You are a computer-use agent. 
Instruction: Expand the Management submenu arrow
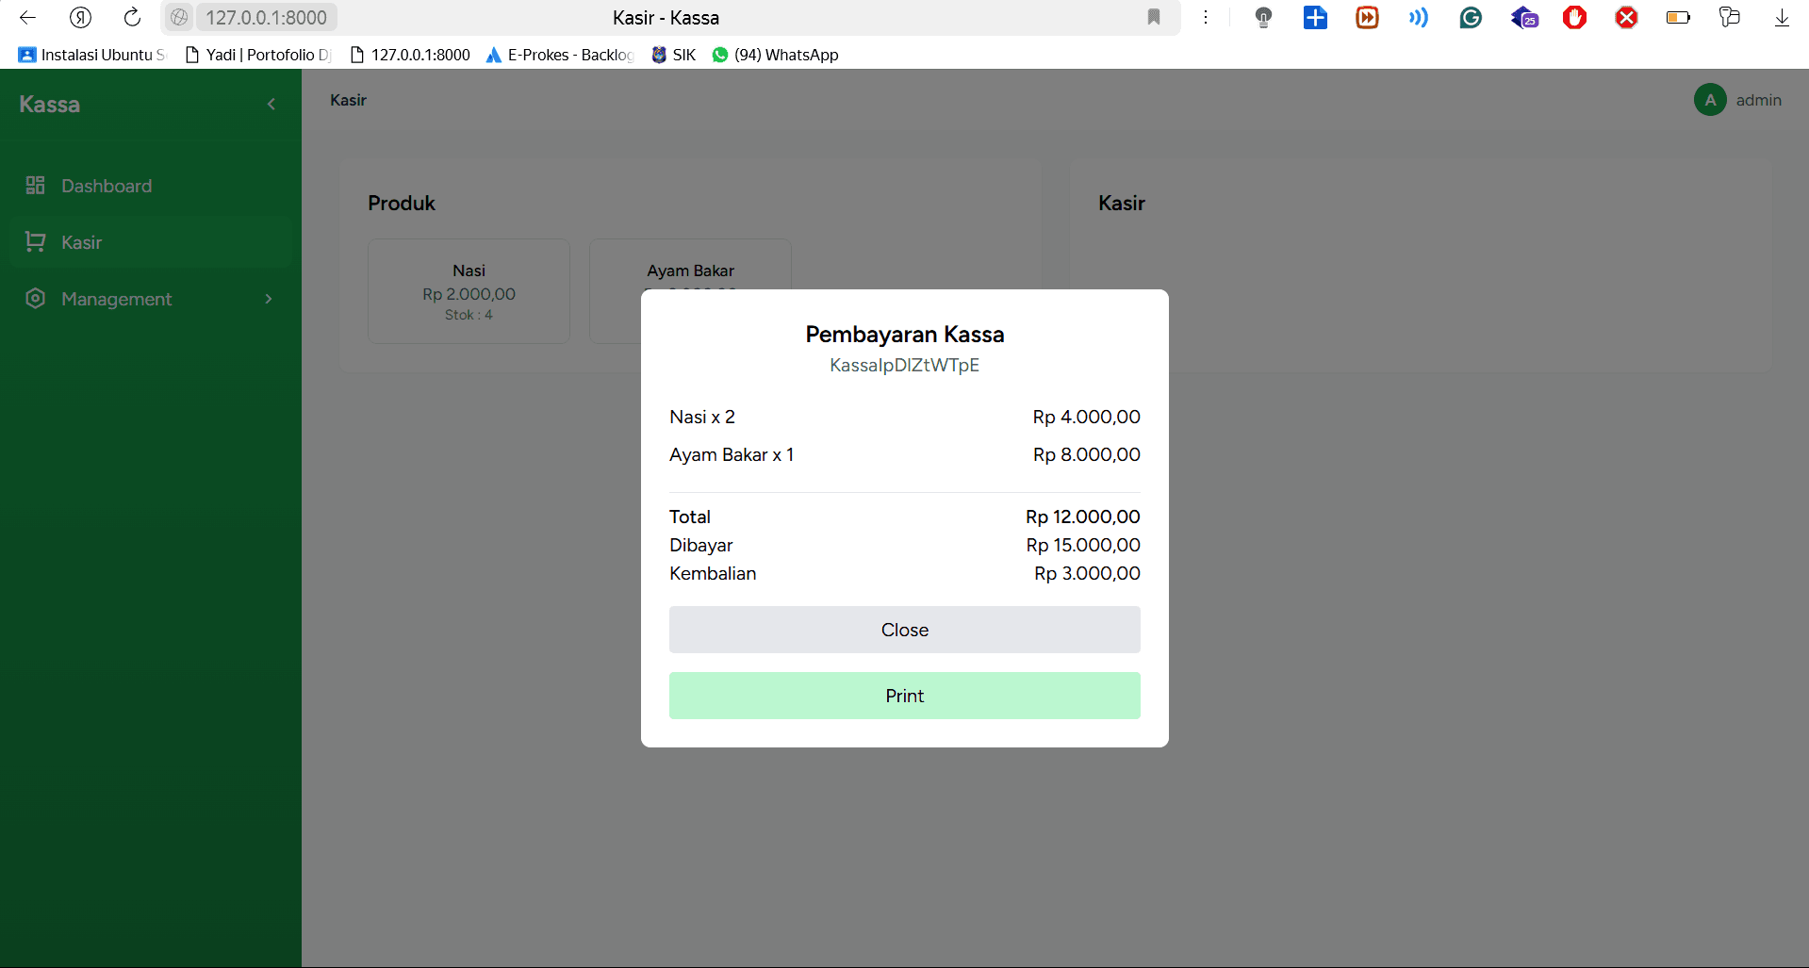[269, 299]
